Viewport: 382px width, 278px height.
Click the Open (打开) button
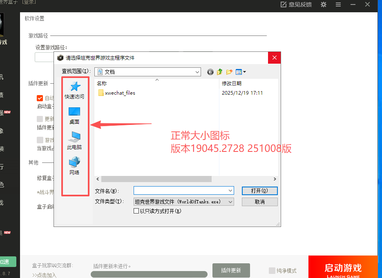coord(259,191)
